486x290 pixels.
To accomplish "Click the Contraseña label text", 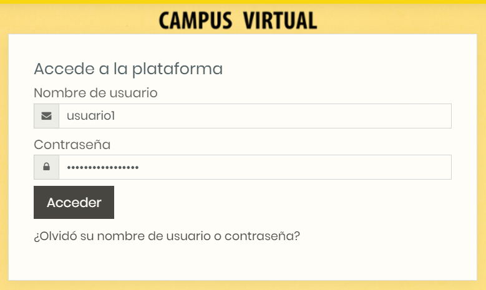I will click(x=72, y=145).
